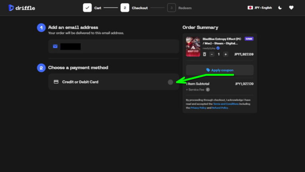Click the verified badge beside ready2play
305x172 pixels.
click(x=218, y=48)
